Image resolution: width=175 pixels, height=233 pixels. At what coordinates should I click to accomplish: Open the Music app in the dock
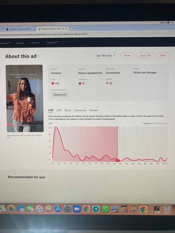(39, 209)
